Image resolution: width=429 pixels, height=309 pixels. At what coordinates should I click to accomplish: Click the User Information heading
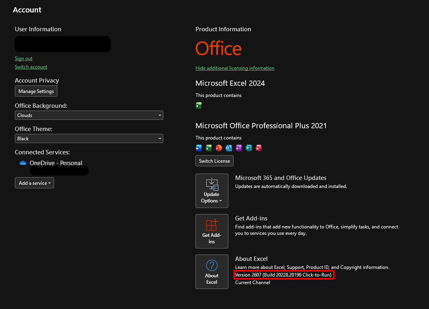tap(38, 29)
